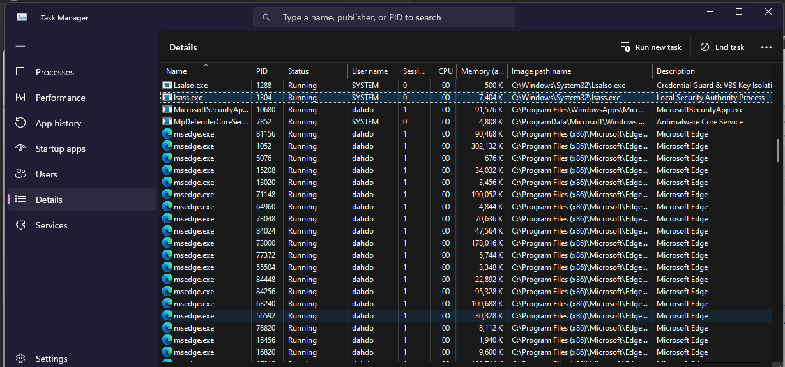This screenshot has width=785, height=367.
Task: Sort by the Status column header
Action: click(316, 71)
